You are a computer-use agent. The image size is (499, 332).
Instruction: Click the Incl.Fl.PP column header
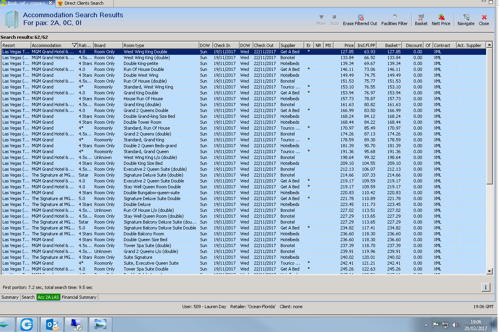pyautogui.click(x=366, y=45)
